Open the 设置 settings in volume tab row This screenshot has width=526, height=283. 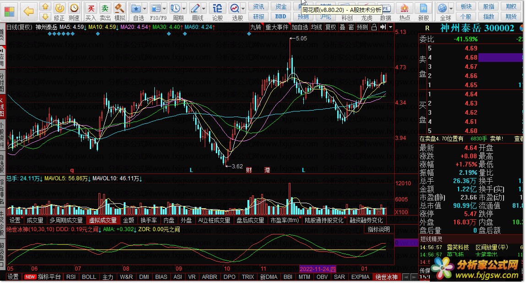click(15, 220)
